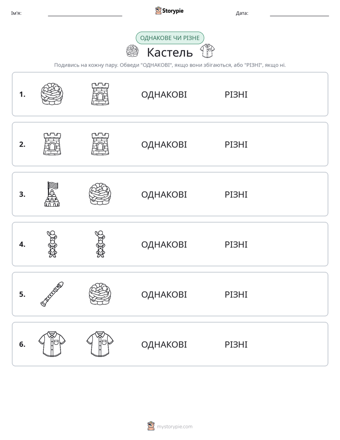340x440 pixels.
Task: Click the human tower pile icon in row 1
Action: pos(52,94)
